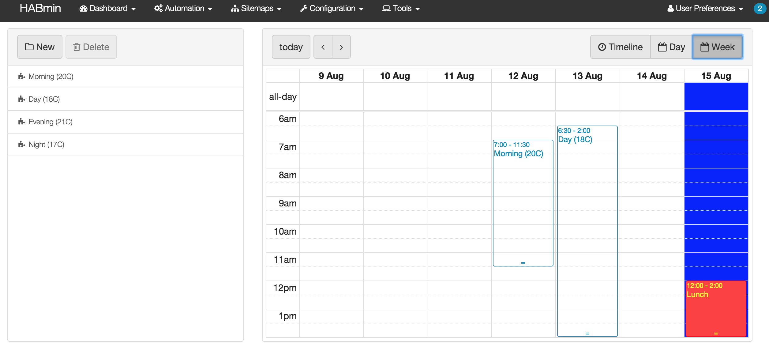Open the Dashboard dropdown menu
This screenshot has height=351, width=769.
(107, 9)
